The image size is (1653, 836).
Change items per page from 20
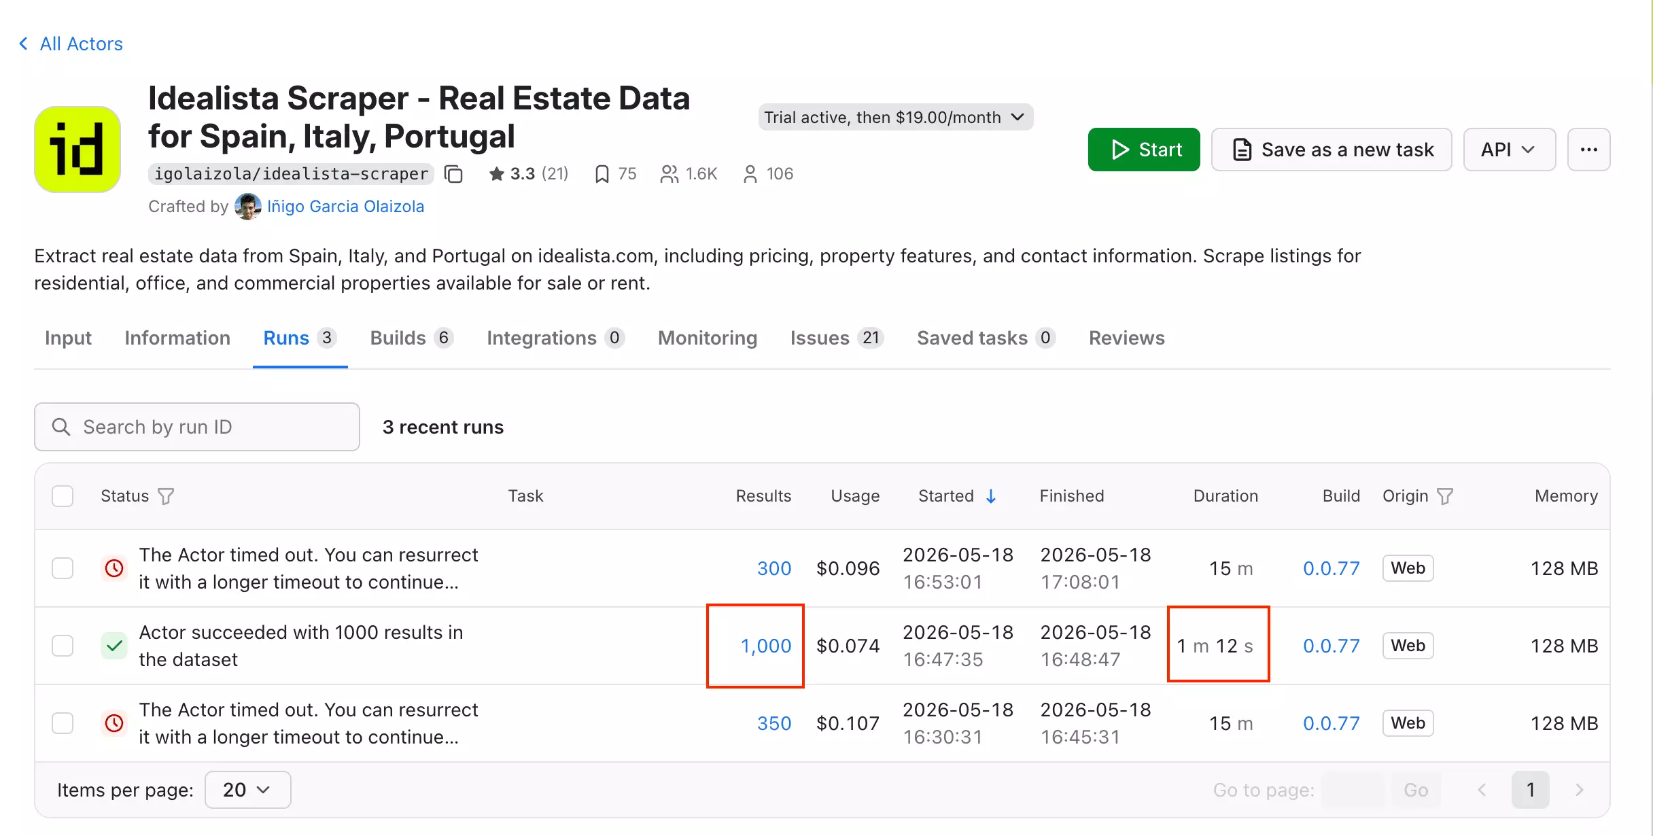coord(247,790)
